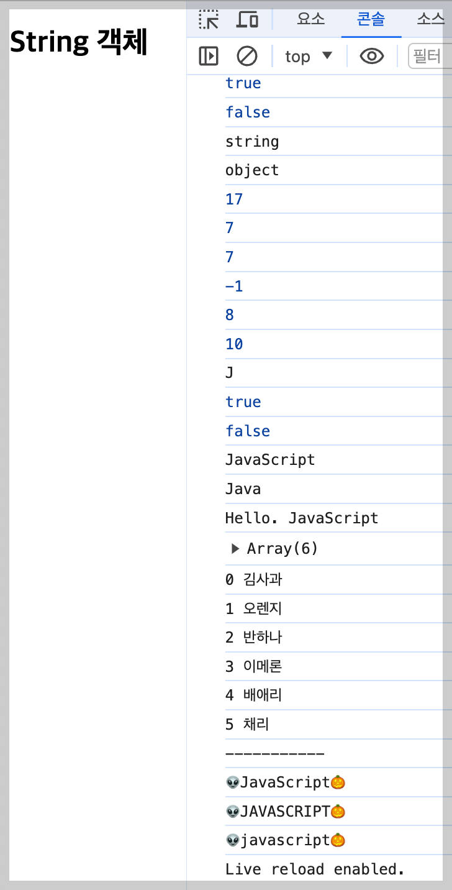
Task: Open the top context dropdown
Action: [309, 57]
